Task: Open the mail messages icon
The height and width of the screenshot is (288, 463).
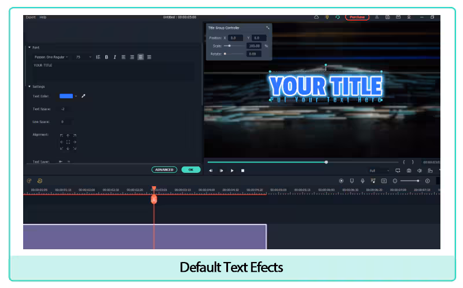Action: pyautogui.click(x=398, y=17)
